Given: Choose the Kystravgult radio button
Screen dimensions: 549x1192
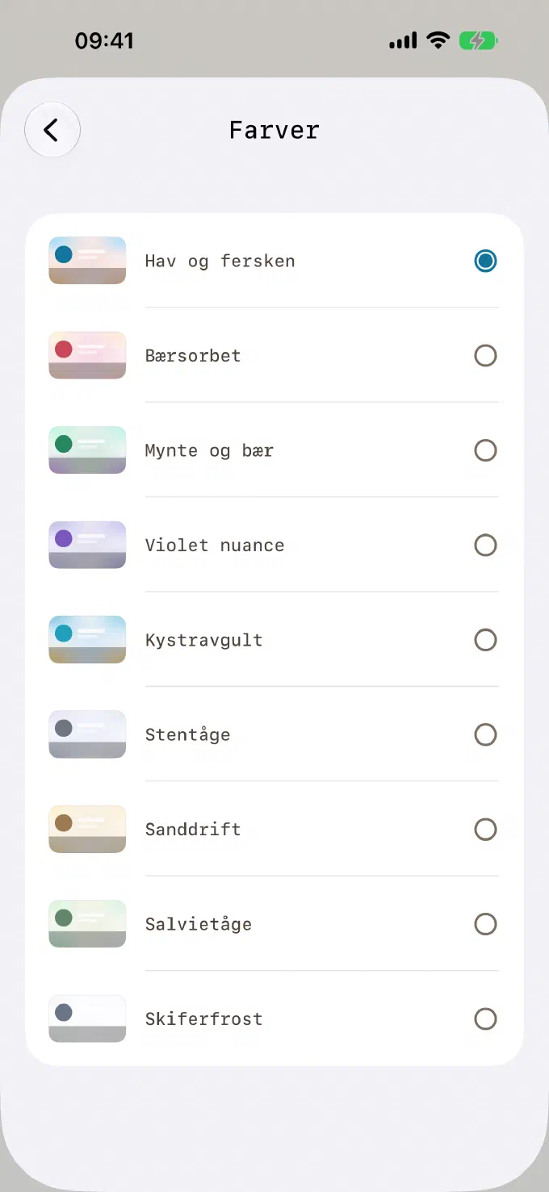Looking at the screenshot, I should pyautogui.click(x=485, y=640).
